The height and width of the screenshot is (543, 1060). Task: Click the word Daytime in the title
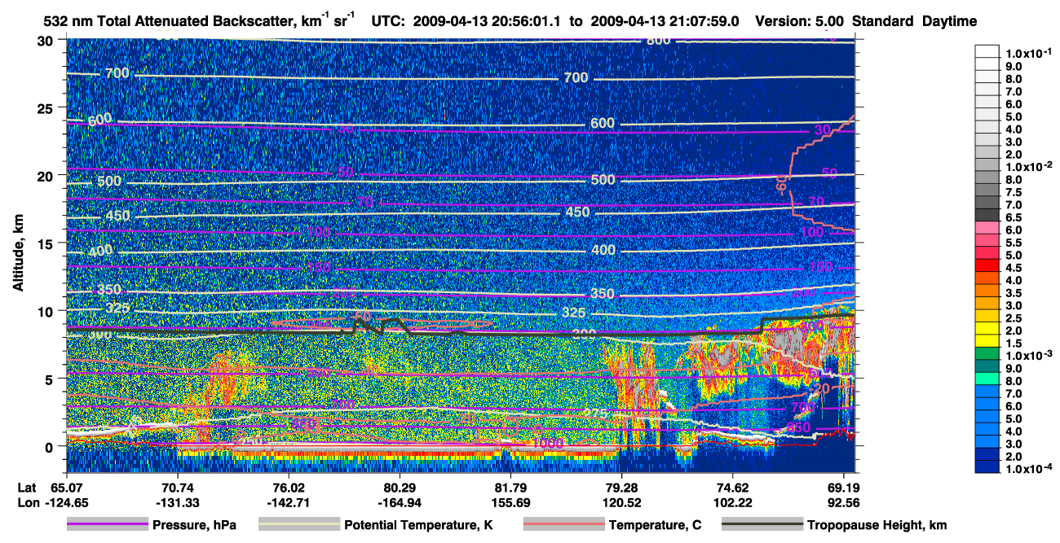tap(950, 21)
